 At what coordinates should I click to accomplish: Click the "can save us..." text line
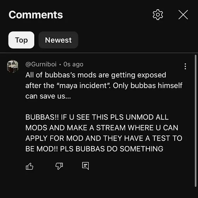pos(48,96)
